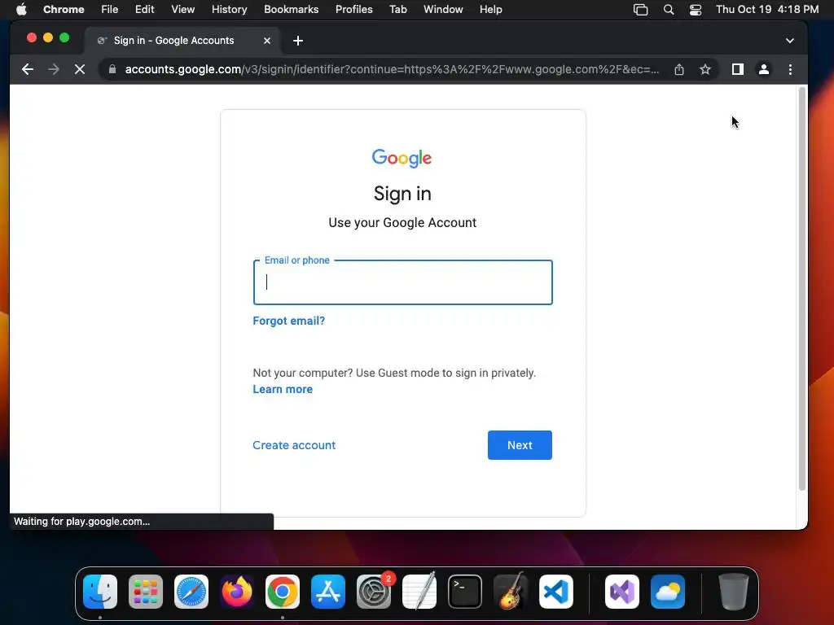
Task: Open the Chrome profile avatar menu
Action: tap(764, 69)
